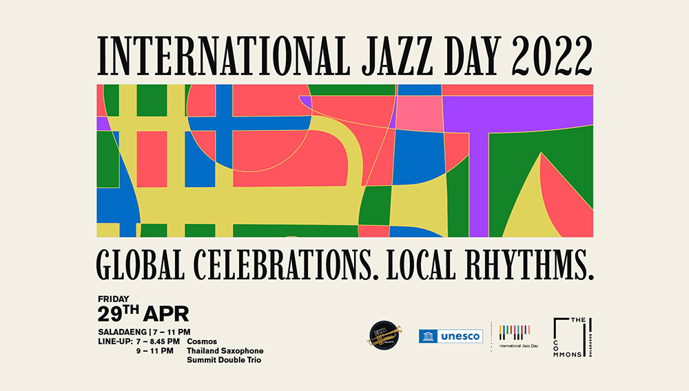The height and width of the screenshot is (391, 689).
Task: Click the "FRIDAY" label above the date
Action: pos(114,299)
